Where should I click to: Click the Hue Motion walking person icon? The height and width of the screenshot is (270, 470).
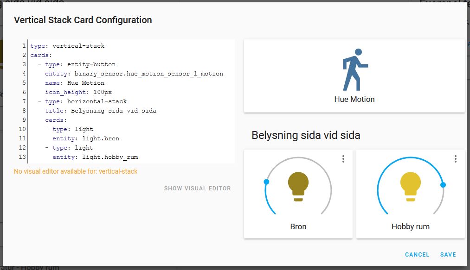click(355, 70)
